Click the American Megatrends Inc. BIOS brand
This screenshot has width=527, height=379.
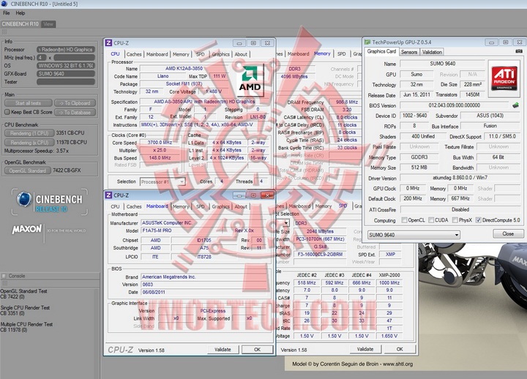(x=169, y=277)
